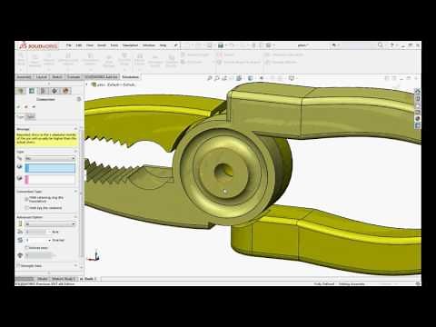Click the pushpin icon to keep panel open

click(34, 107)
